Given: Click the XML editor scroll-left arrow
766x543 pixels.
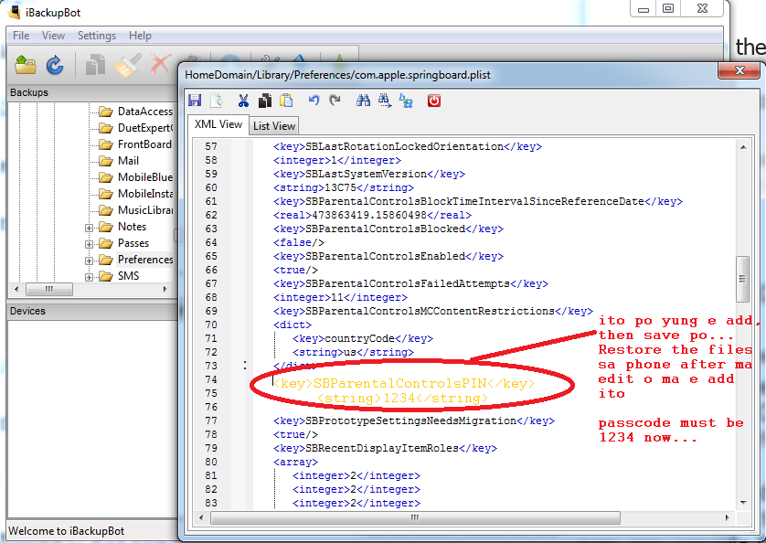Looking at the screenshot, I should click(x=201, y=517).
